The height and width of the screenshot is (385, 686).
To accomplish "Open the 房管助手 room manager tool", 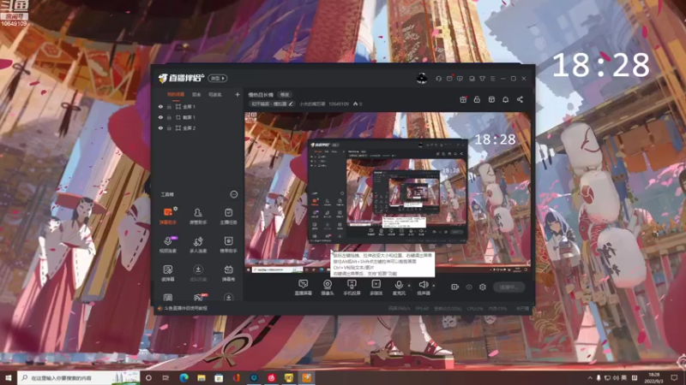I will click(198, 216).
